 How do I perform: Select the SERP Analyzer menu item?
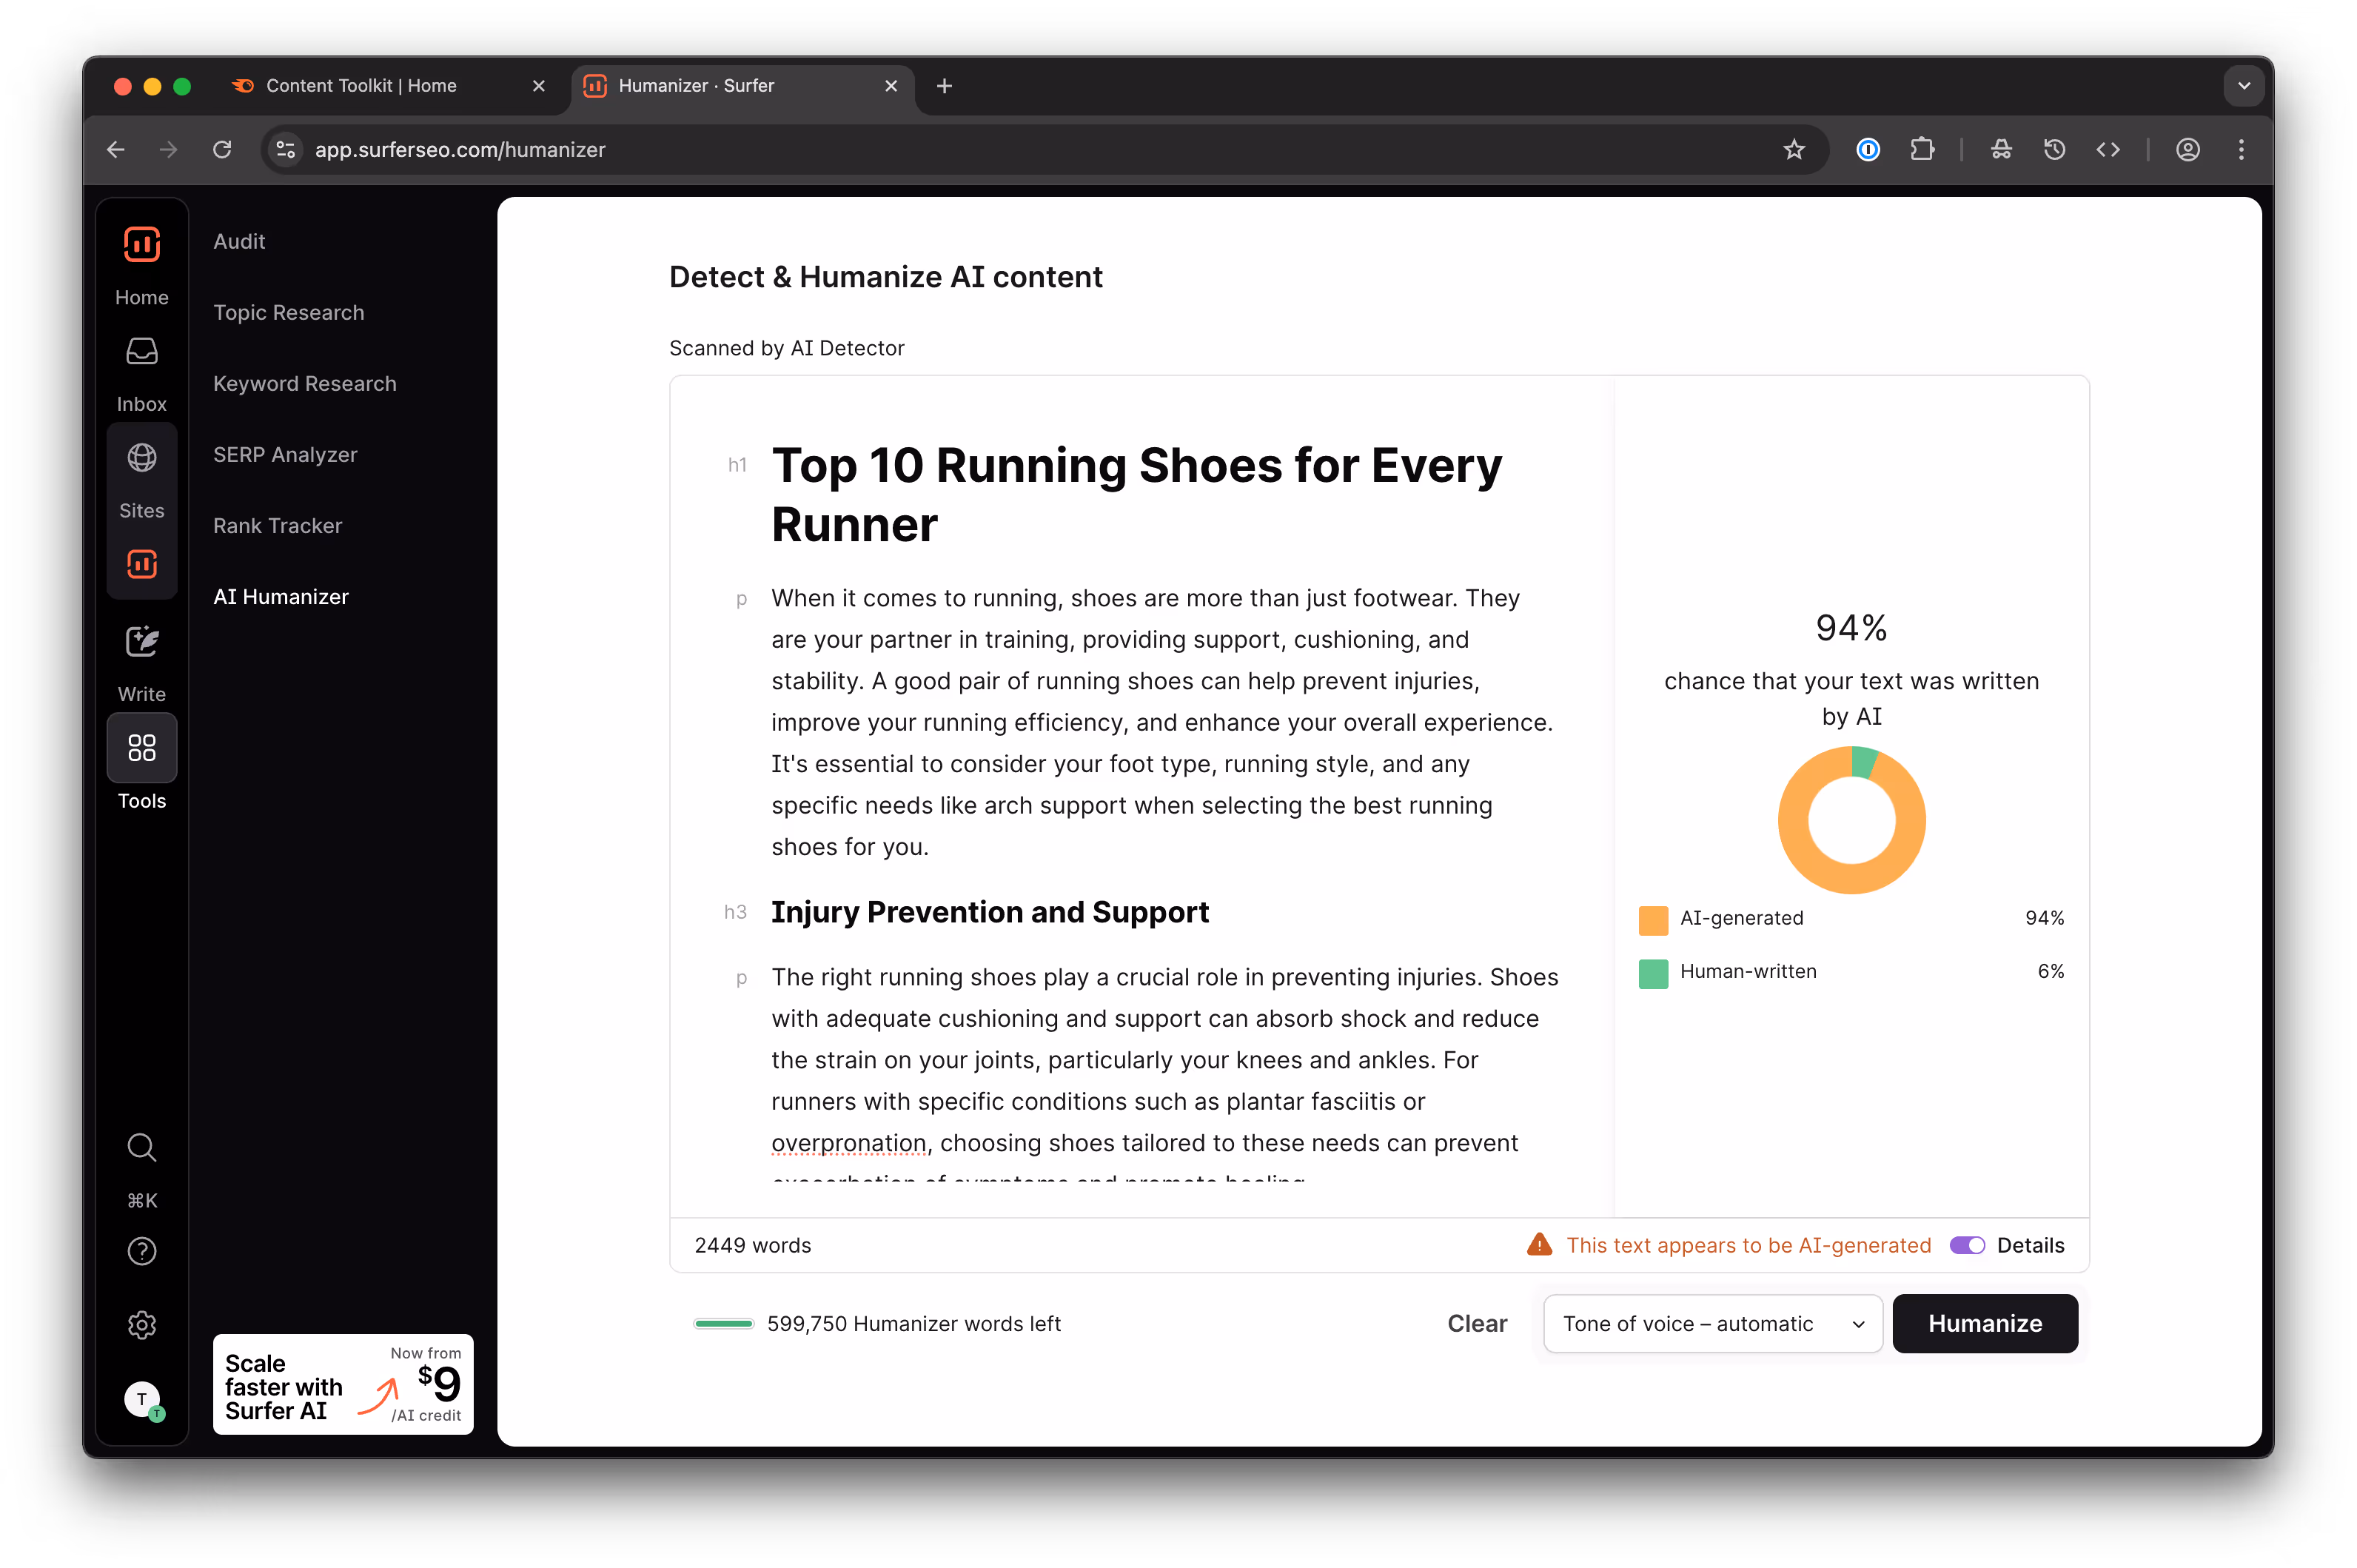pyautogui.click(x=284, y=455)
